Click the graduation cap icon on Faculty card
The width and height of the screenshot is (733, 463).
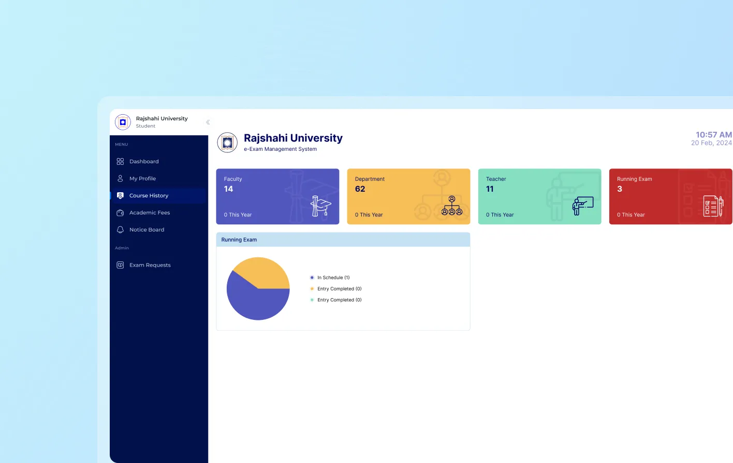pos(320,206)
